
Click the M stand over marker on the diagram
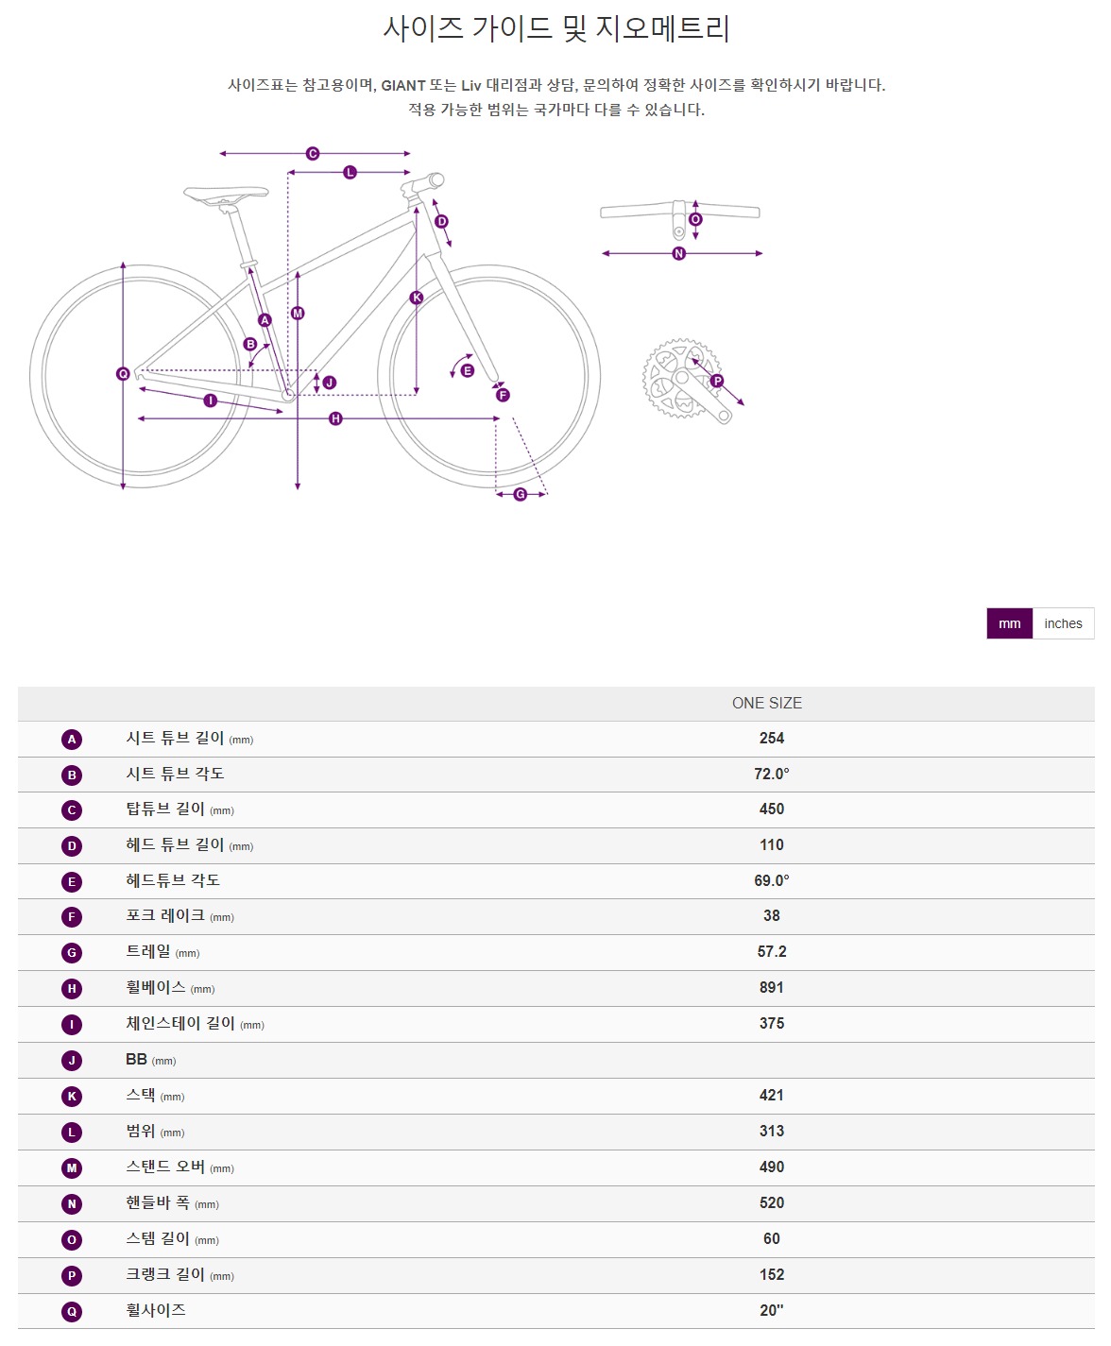[298, 313]
